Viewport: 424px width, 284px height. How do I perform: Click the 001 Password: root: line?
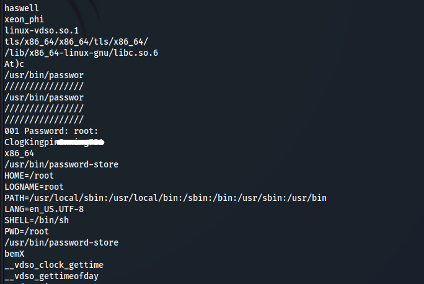51,131
